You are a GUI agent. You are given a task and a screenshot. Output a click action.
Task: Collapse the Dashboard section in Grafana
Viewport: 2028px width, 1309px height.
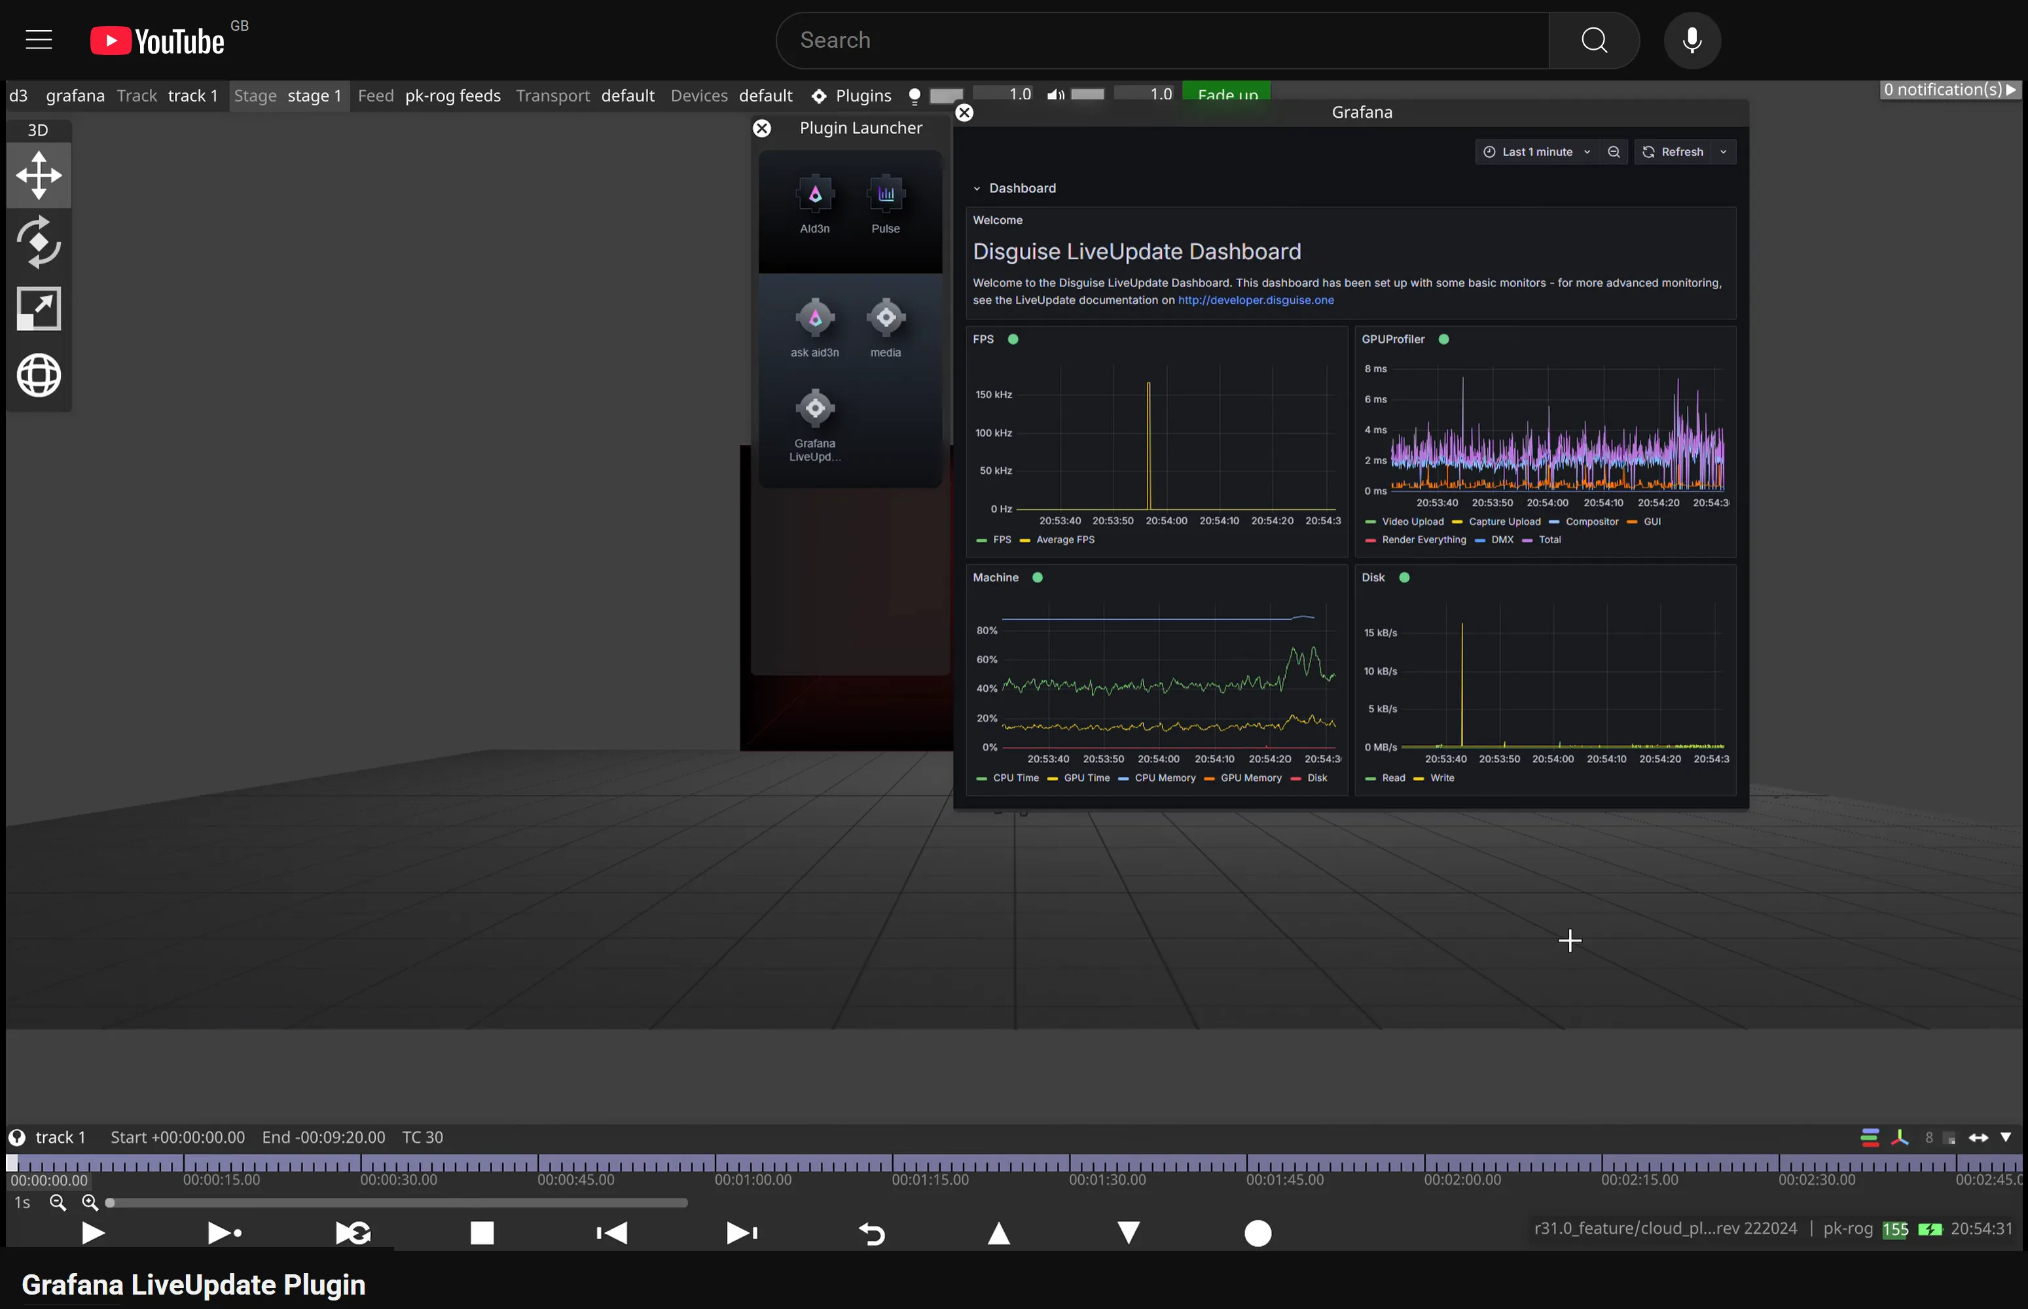[977, 188]
